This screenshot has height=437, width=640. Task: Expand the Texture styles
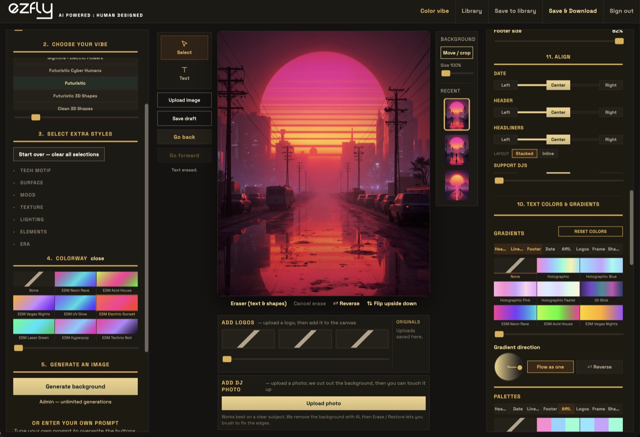(32, 207)
